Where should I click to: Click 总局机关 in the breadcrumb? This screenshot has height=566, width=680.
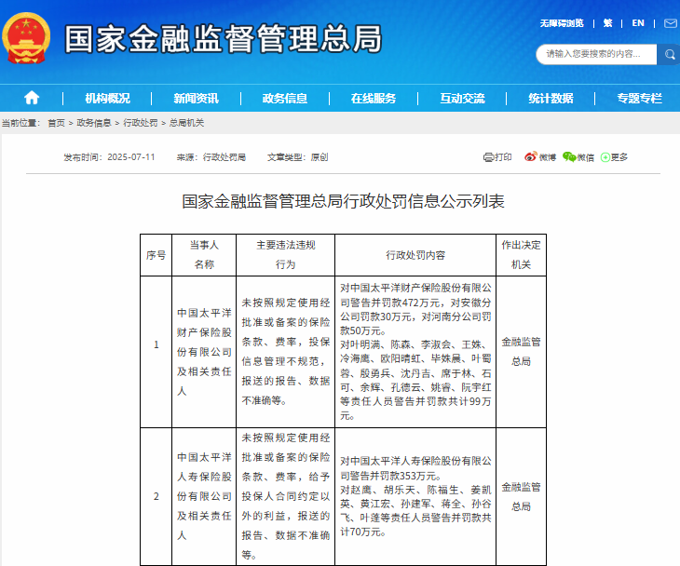coord(186,123)
